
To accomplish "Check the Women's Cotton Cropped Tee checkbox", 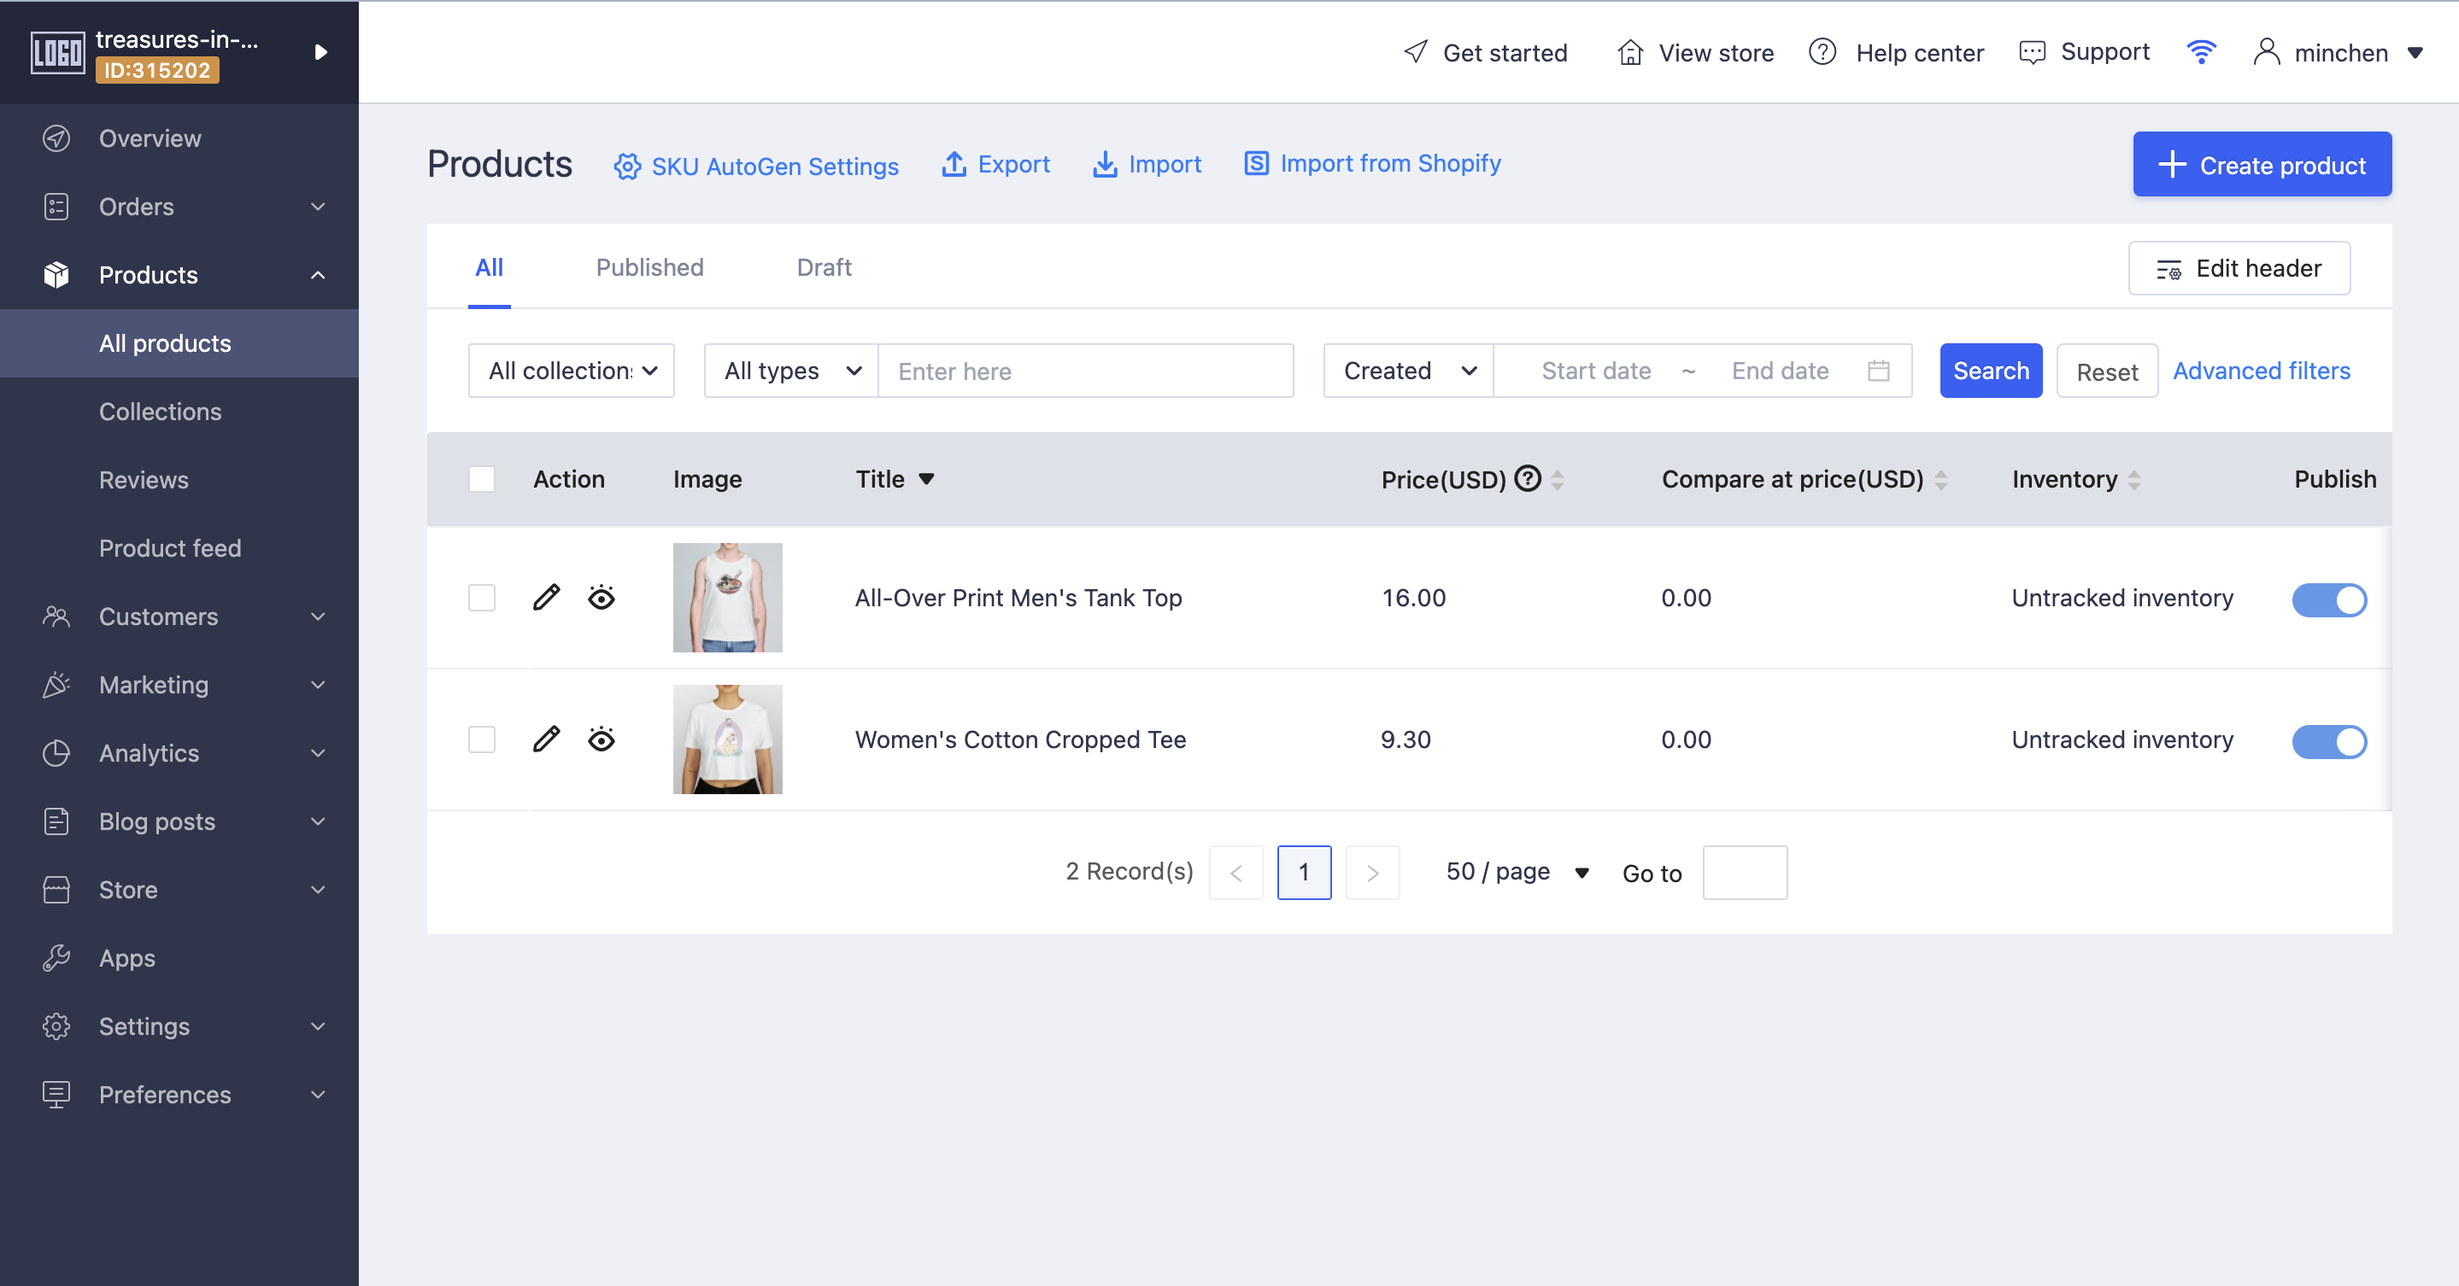I will [x=482, y=739].
